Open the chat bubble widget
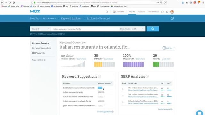 pos(200,113)
